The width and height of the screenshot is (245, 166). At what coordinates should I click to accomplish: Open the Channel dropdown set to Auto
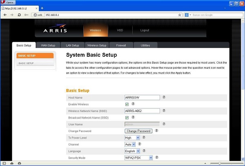pyautogui.click(x=130, y=144)
